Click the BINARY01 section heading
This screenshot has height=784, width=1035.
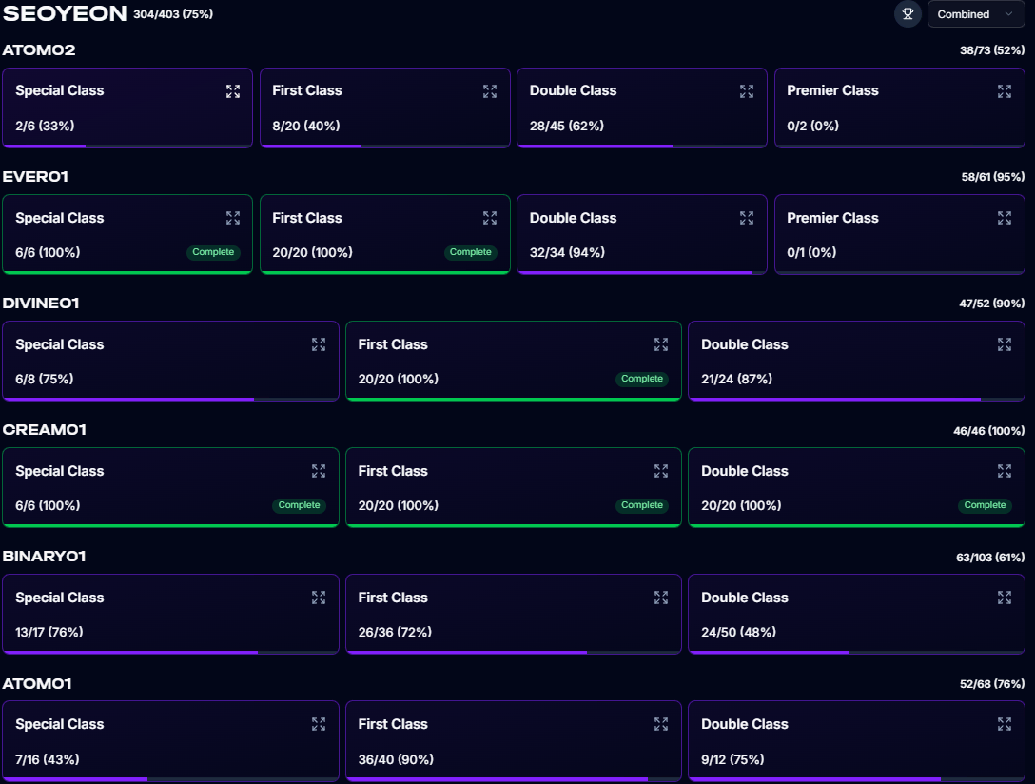click(45, 557)
